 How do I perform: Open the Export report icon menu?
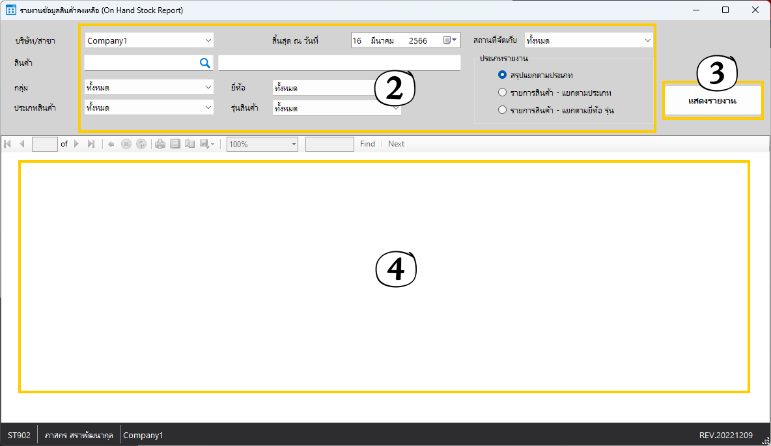[207, 144]
